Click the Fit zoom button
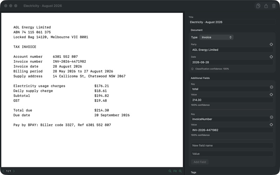Viewport: 280px width, 175px height. (x=175, y=171)
